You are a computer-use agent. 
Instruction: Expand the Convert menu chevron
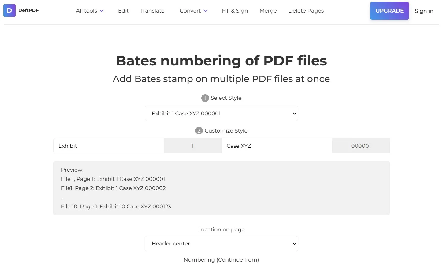205,11
